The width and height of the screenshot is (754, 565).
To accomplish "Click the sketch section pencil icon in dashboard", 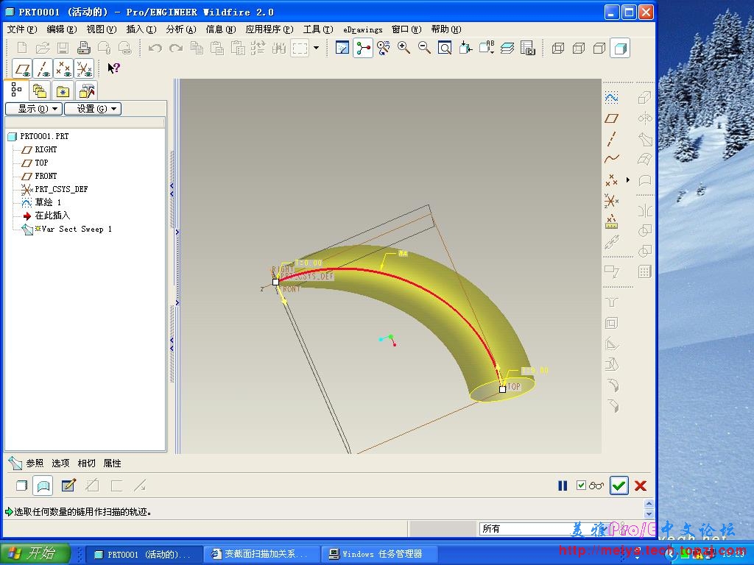I will [x=68, y=486].
